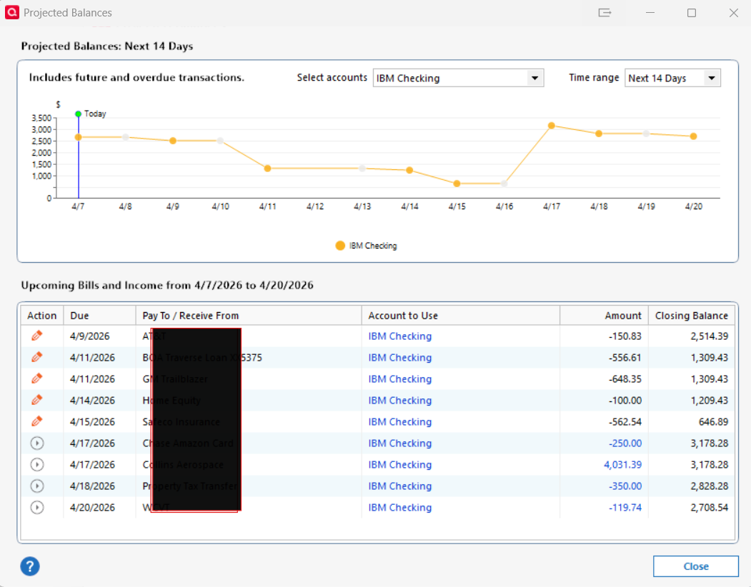Viewport: 751px width, 587px height.
Task: Open the blue help question mark
Action: pyautogui.click(x=30, y=566)
